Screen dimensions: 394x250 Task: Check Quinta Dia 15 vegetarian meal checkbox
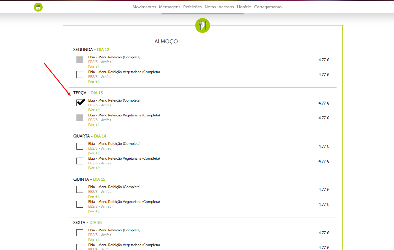click(x=80, y=204)
